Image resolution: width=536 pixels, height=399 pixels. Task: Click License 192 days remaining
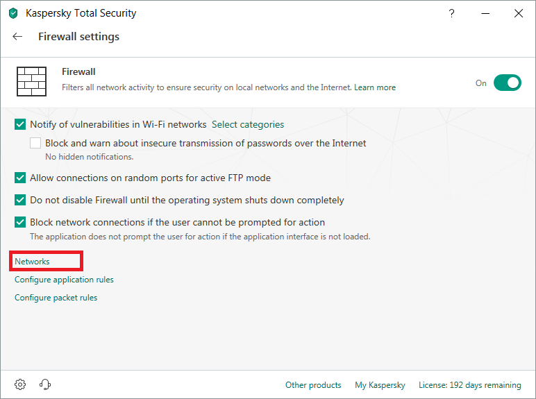[469, 385]
